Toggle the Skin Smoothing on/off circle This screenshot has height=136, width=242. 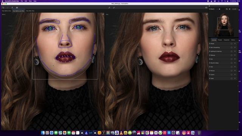click(231, 48)
